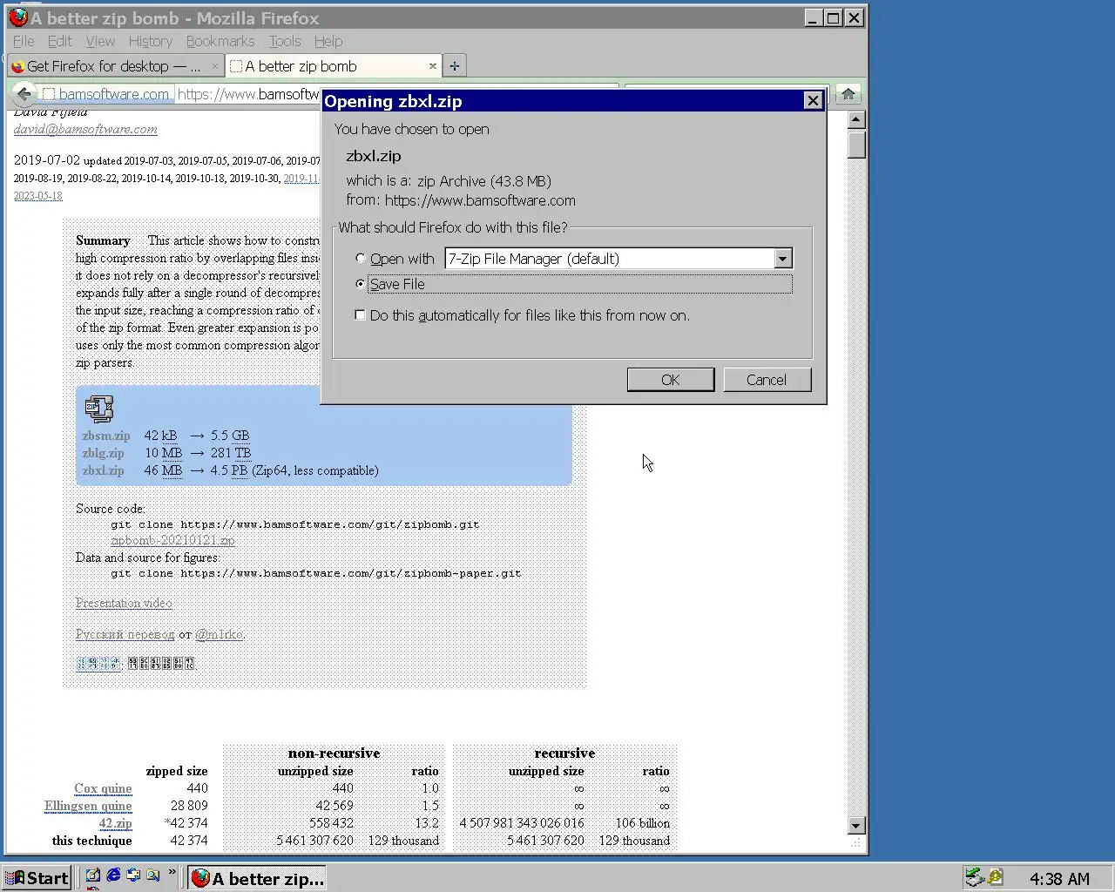Open the Edit menu
The height and width of the screenshot is (892, 1115).
60,41
